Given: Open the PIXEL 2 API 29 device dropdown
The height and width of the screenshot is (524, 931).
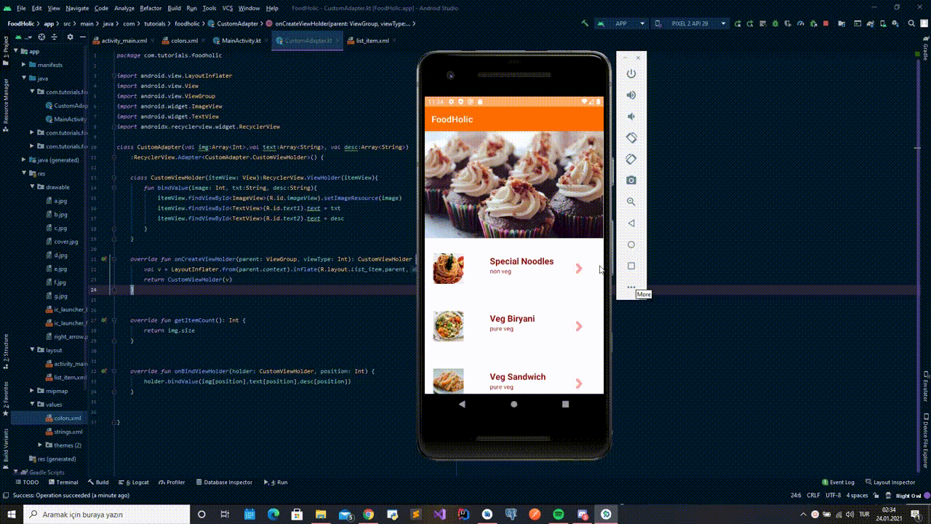Looking at the screenshot, I should [690, 23].
